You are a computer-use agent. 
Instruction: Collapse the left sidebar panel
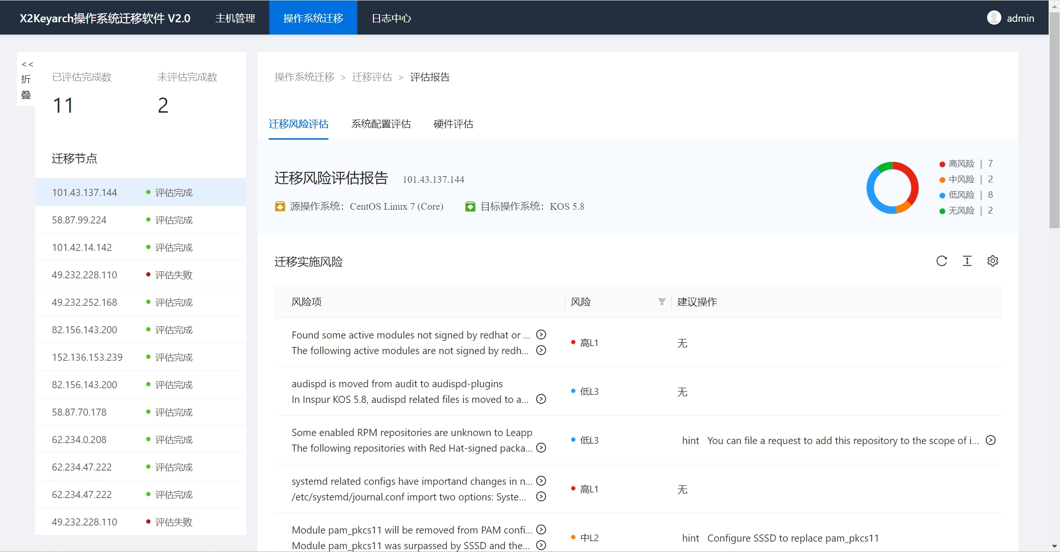[26, 79]
